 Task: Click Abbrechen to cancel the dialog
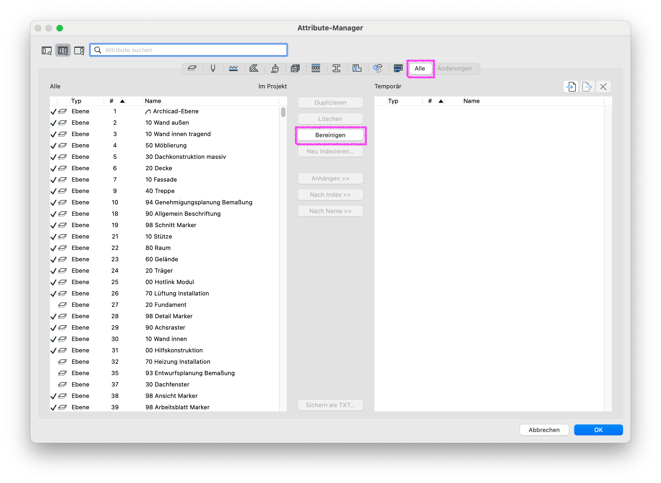coord(544,430)
